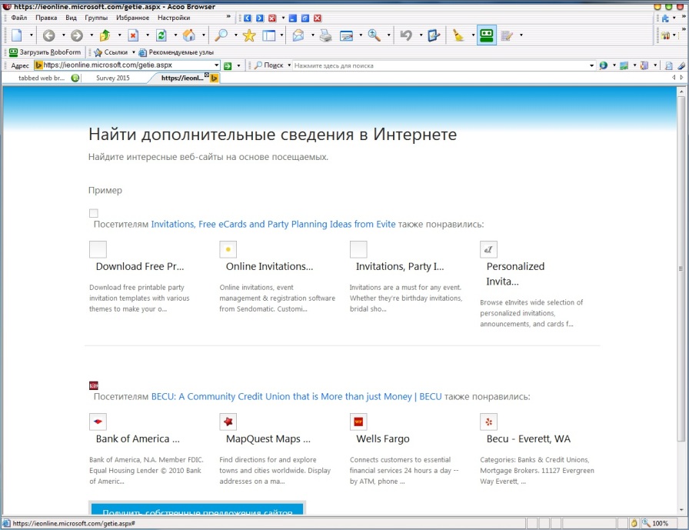Viewport: 689px width, 530px height.
Task: Expand the search field history dropdown arrow
Action: [x=591, y=65]
